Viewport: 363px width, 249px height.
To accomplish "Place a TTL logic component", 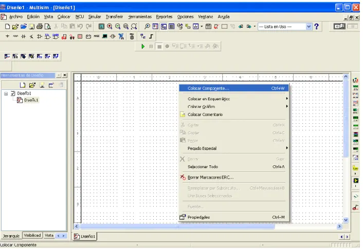I will coord(47,36).
